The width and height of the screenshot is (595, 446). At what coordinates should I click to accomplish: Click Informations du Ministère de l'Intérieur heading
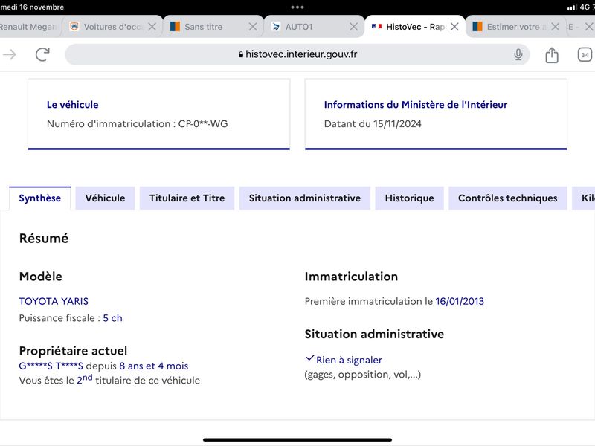click(416, 105)
